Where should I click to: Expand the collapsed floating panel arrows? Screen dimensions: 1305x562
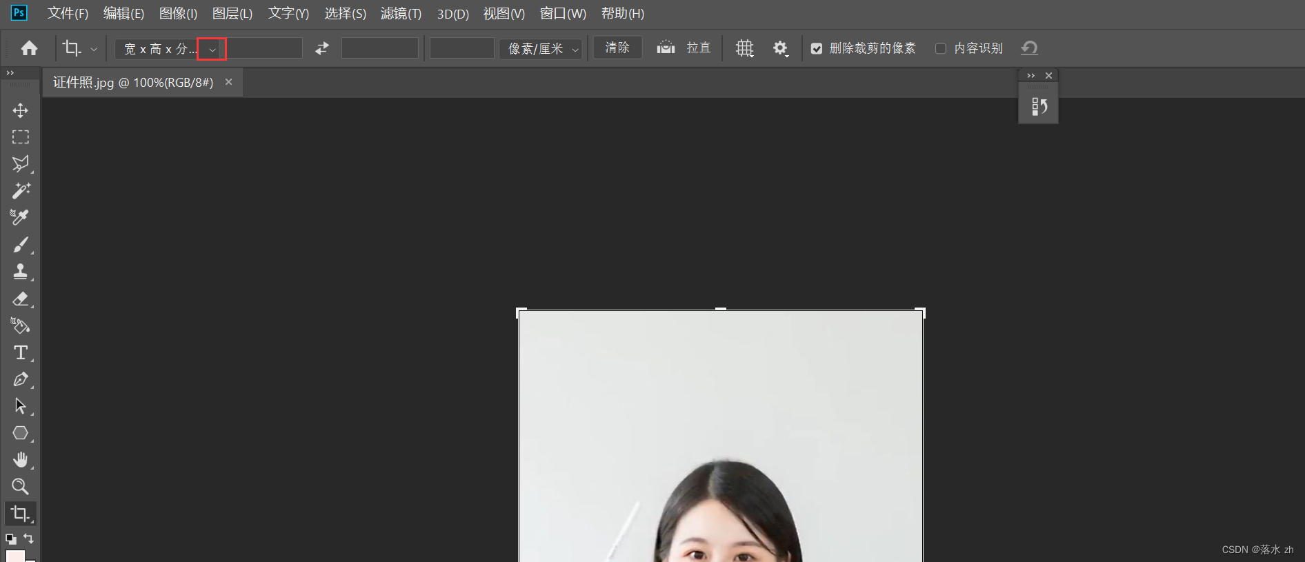tap(1030, 76)
